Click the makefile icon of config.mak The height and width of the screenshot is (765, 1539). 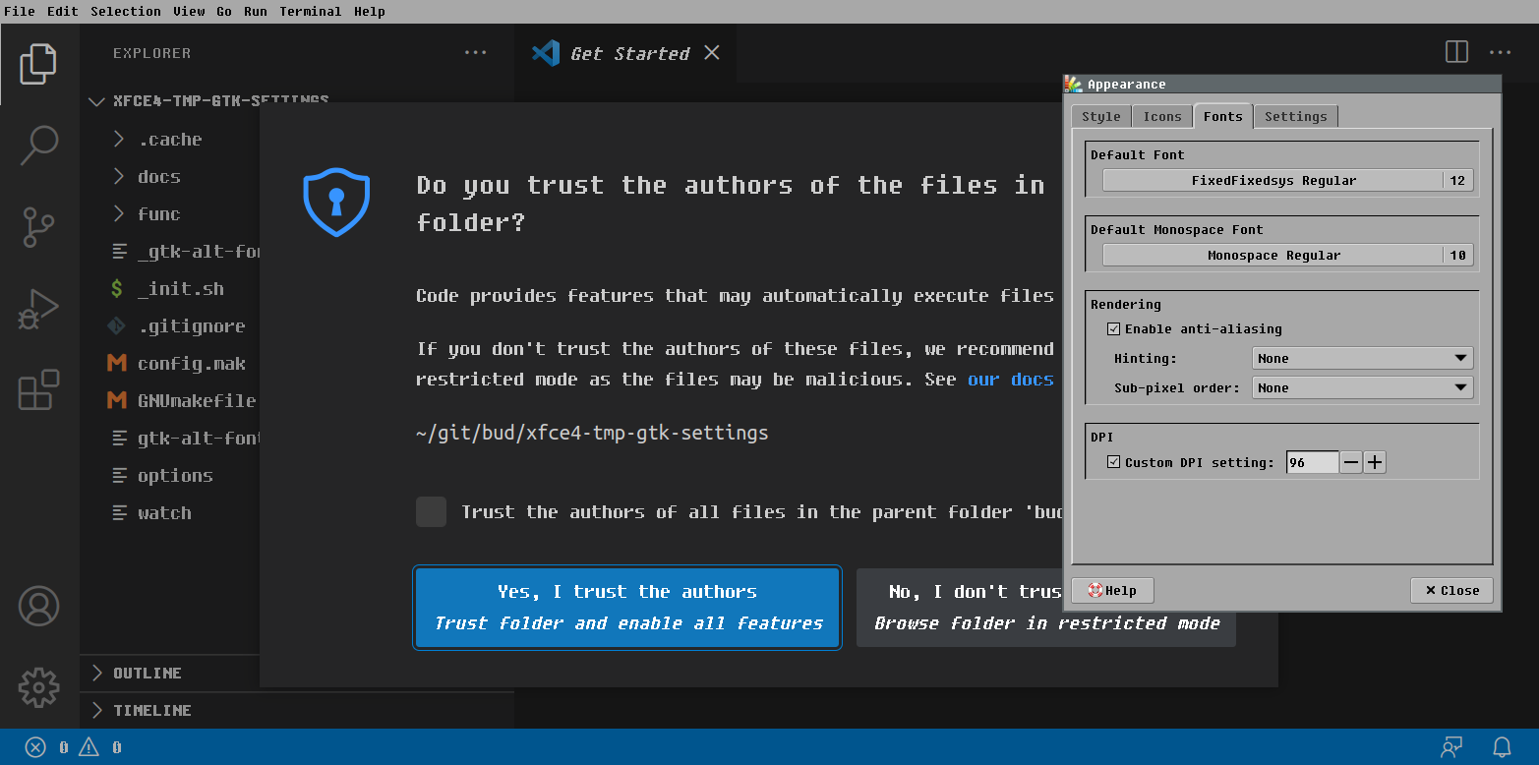click(117, 363)
